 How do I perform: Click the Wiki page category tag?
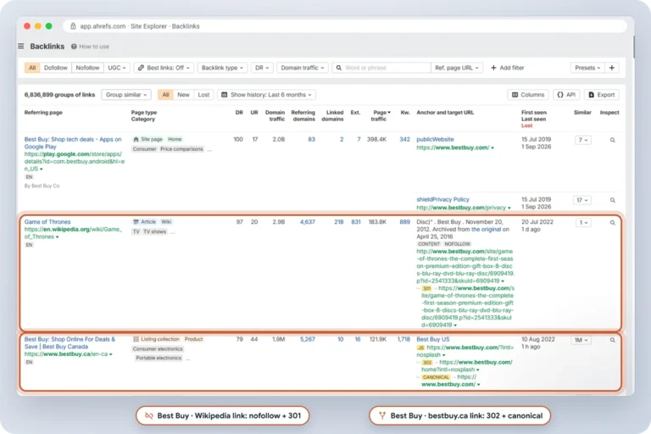coord(166,222)
